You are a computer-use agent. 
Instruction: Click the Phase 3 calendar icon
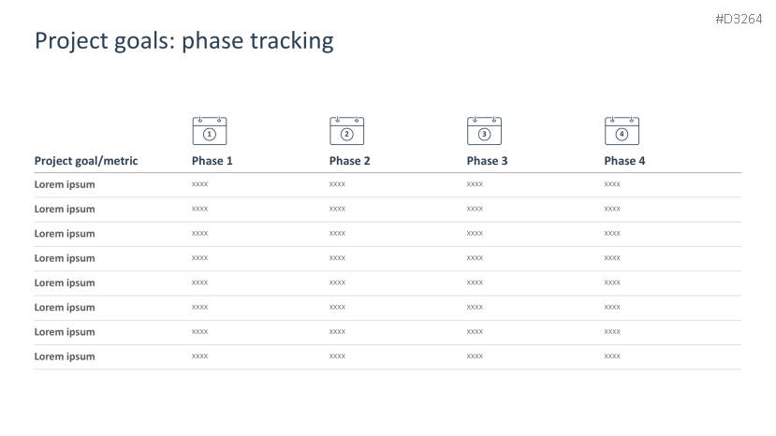click(484, 131)
